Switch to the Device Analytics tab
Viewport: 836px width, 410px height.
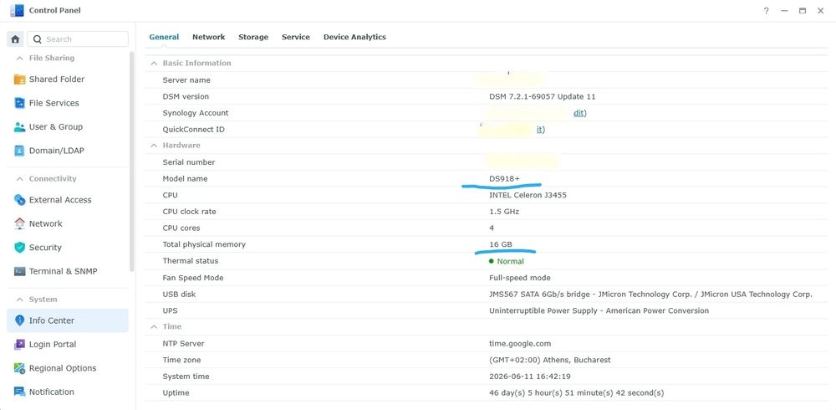click(x=354, y=37)
